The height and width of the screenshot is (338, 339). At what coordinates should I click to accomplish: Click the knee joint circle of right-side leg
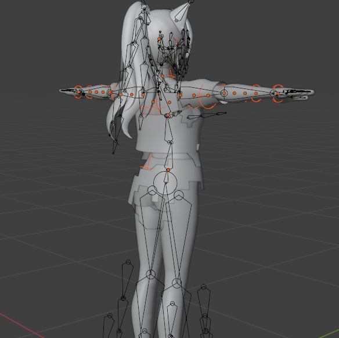(177, 283)
